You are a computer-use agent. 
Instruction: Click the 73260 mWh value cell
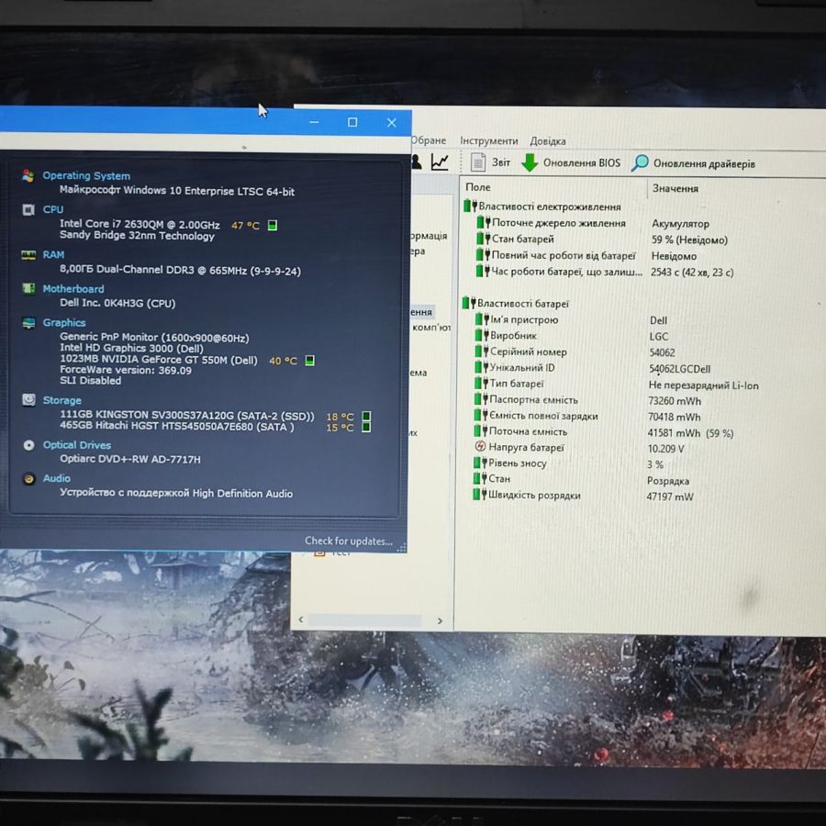tap(675, 401)
